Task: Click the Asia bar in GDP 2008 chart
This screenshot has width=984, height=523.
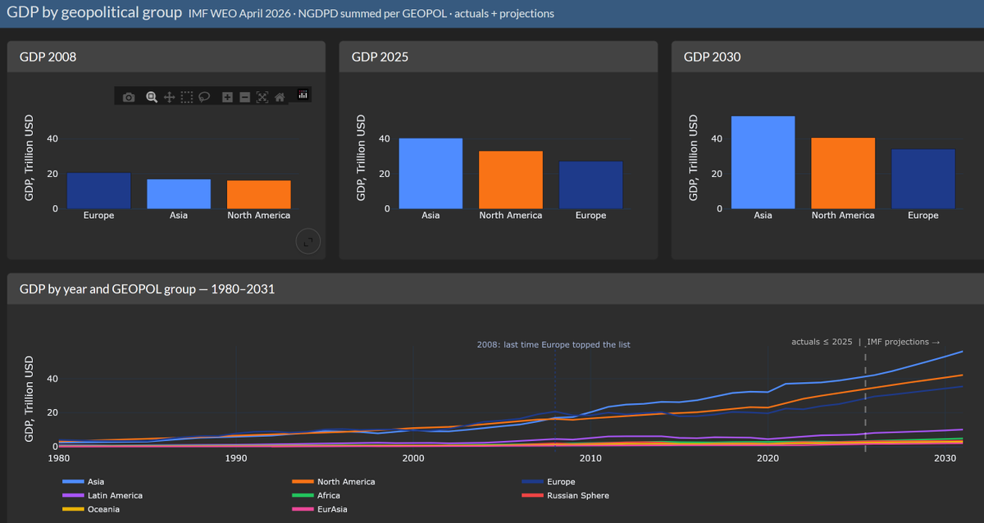Action: pyautogui.click(x=179, y=193)
